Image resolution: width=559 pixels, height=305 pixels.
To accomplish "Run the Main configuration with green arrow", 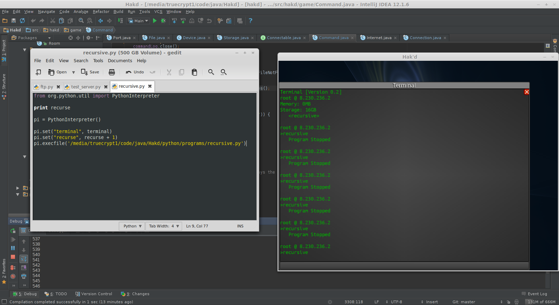I will click(155, 21).
